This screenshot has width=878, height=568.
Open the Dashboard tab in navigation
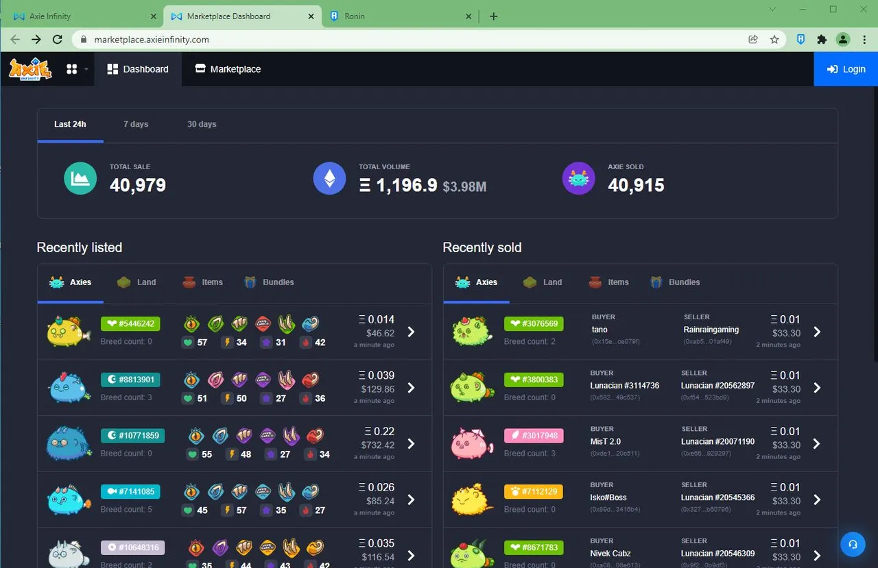point(138,69)
